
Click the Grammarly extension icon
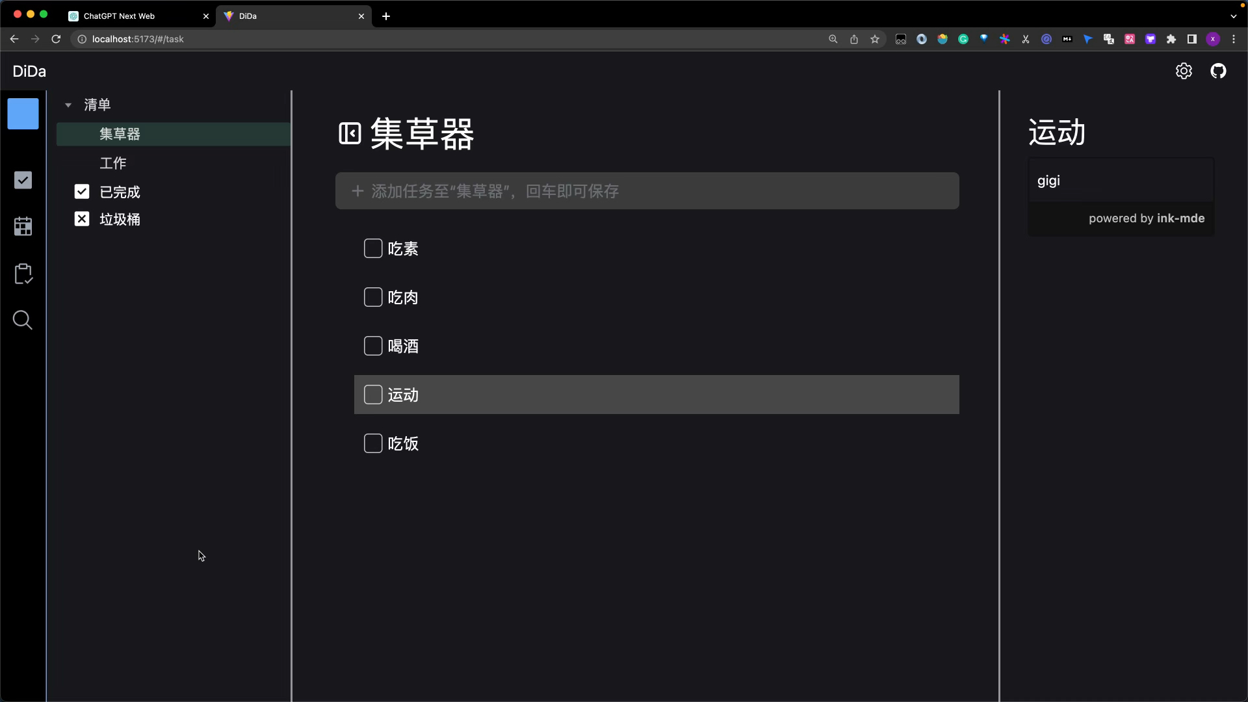click(x=963, y=39)
